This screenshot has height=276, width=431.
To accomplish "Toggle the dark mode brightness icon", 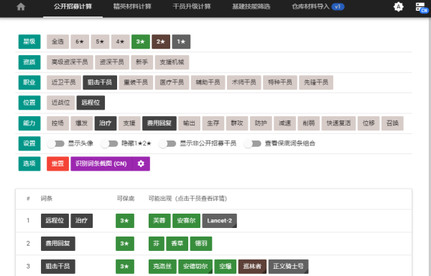I will point(398,6).
